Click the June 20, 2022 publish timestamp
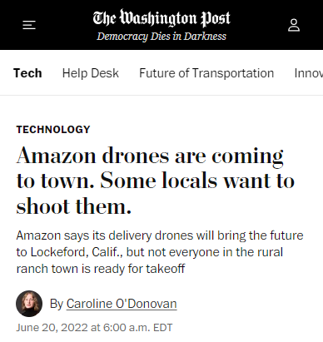This screenshot has height=342, width=323. [x=94, y=328]
